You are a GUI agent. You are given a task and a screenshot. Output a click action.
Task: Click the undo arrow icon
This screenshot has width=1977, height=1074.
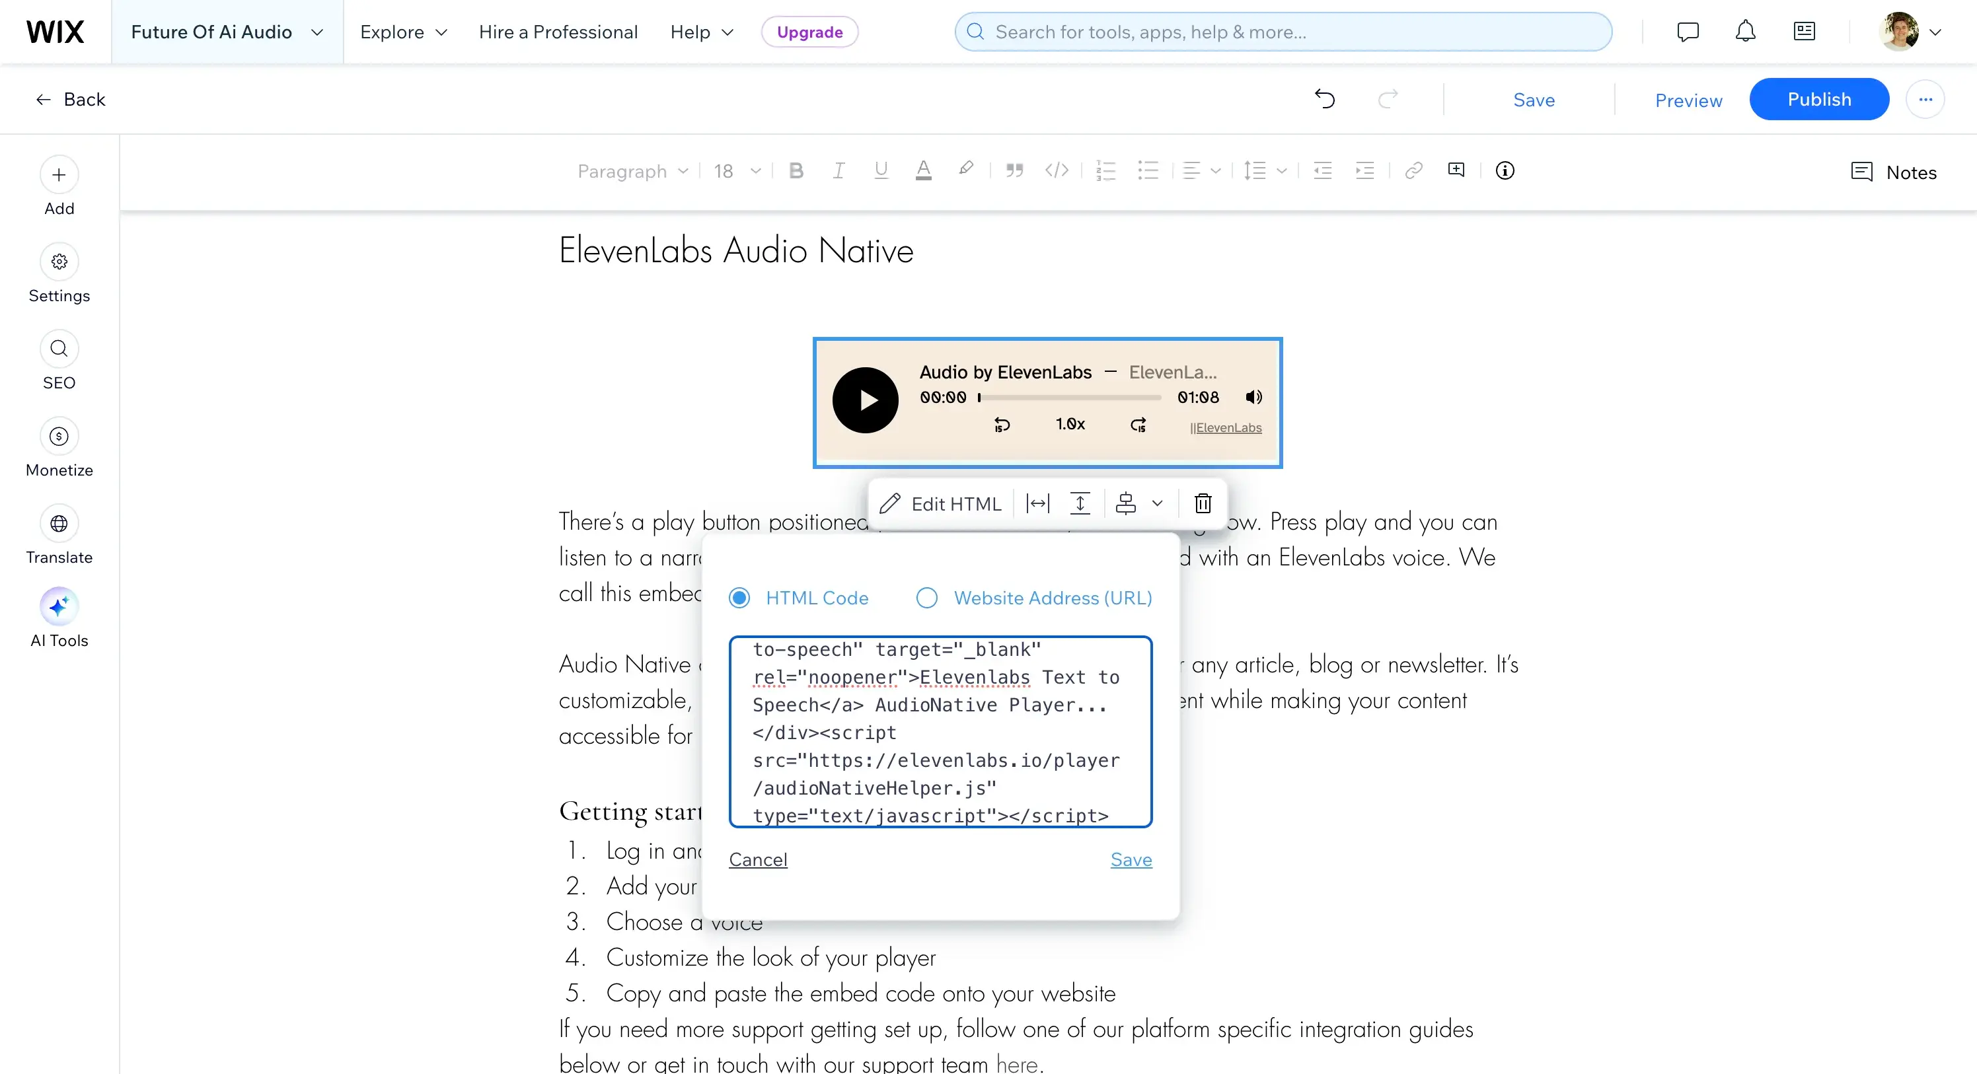pyautogui.click(x=1325, y=99)
